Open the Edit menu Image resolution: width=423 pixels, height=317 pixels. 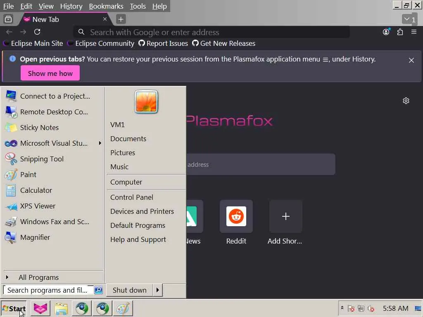[26, 6]
